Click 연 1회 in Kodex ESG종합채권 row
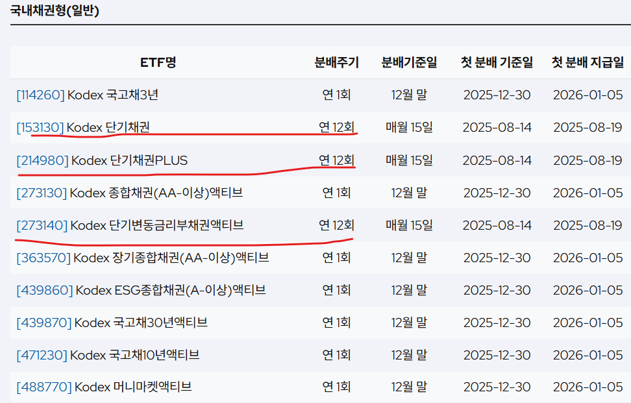The width and height of the screenshot is (631, 403). pos(336,290)
